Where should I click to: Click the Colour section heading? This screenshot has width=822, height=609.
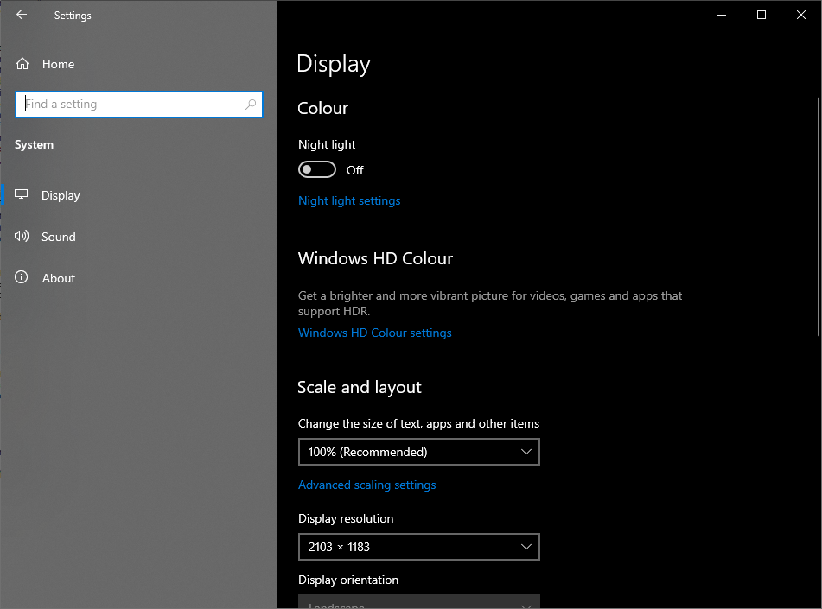[323, 108]
